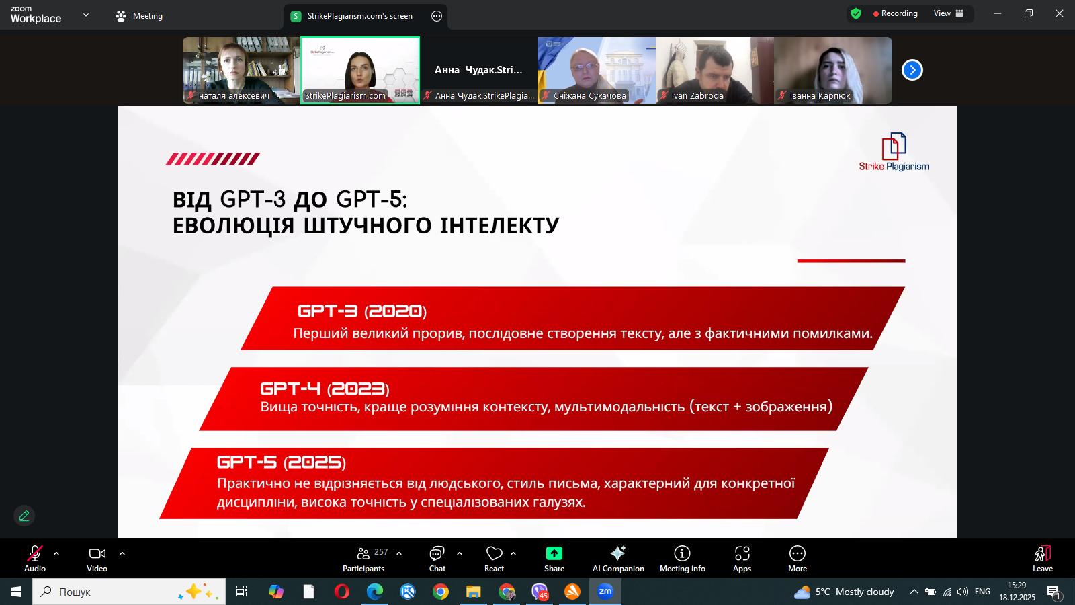Select Ivan Zabroda's video thumbnail

(715, 70)
